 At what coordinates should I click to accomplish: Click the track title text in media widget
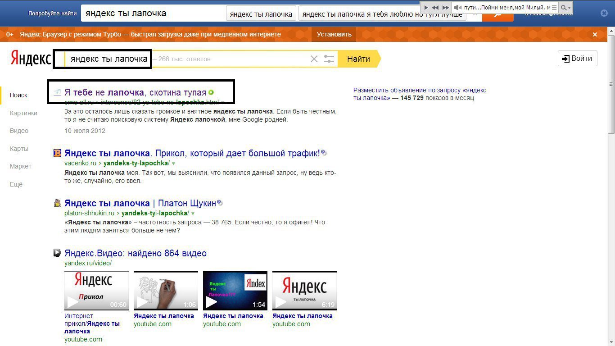point(507,8)
